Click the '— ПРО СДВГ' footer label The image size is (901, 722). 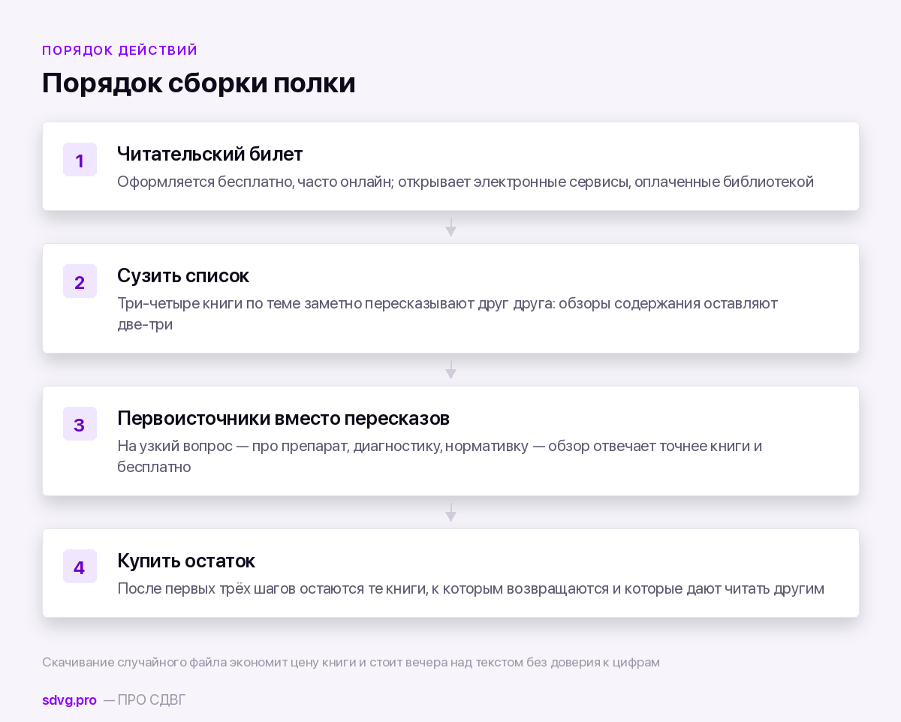144,700
